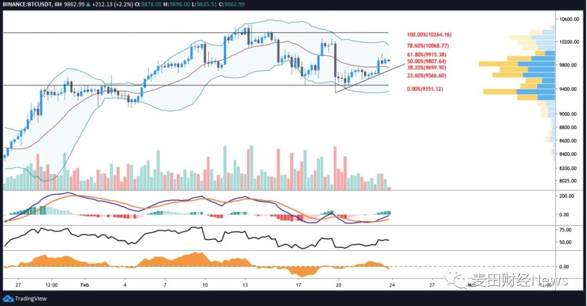Click the 9800.00 price axis label

[x=571, y=65]
